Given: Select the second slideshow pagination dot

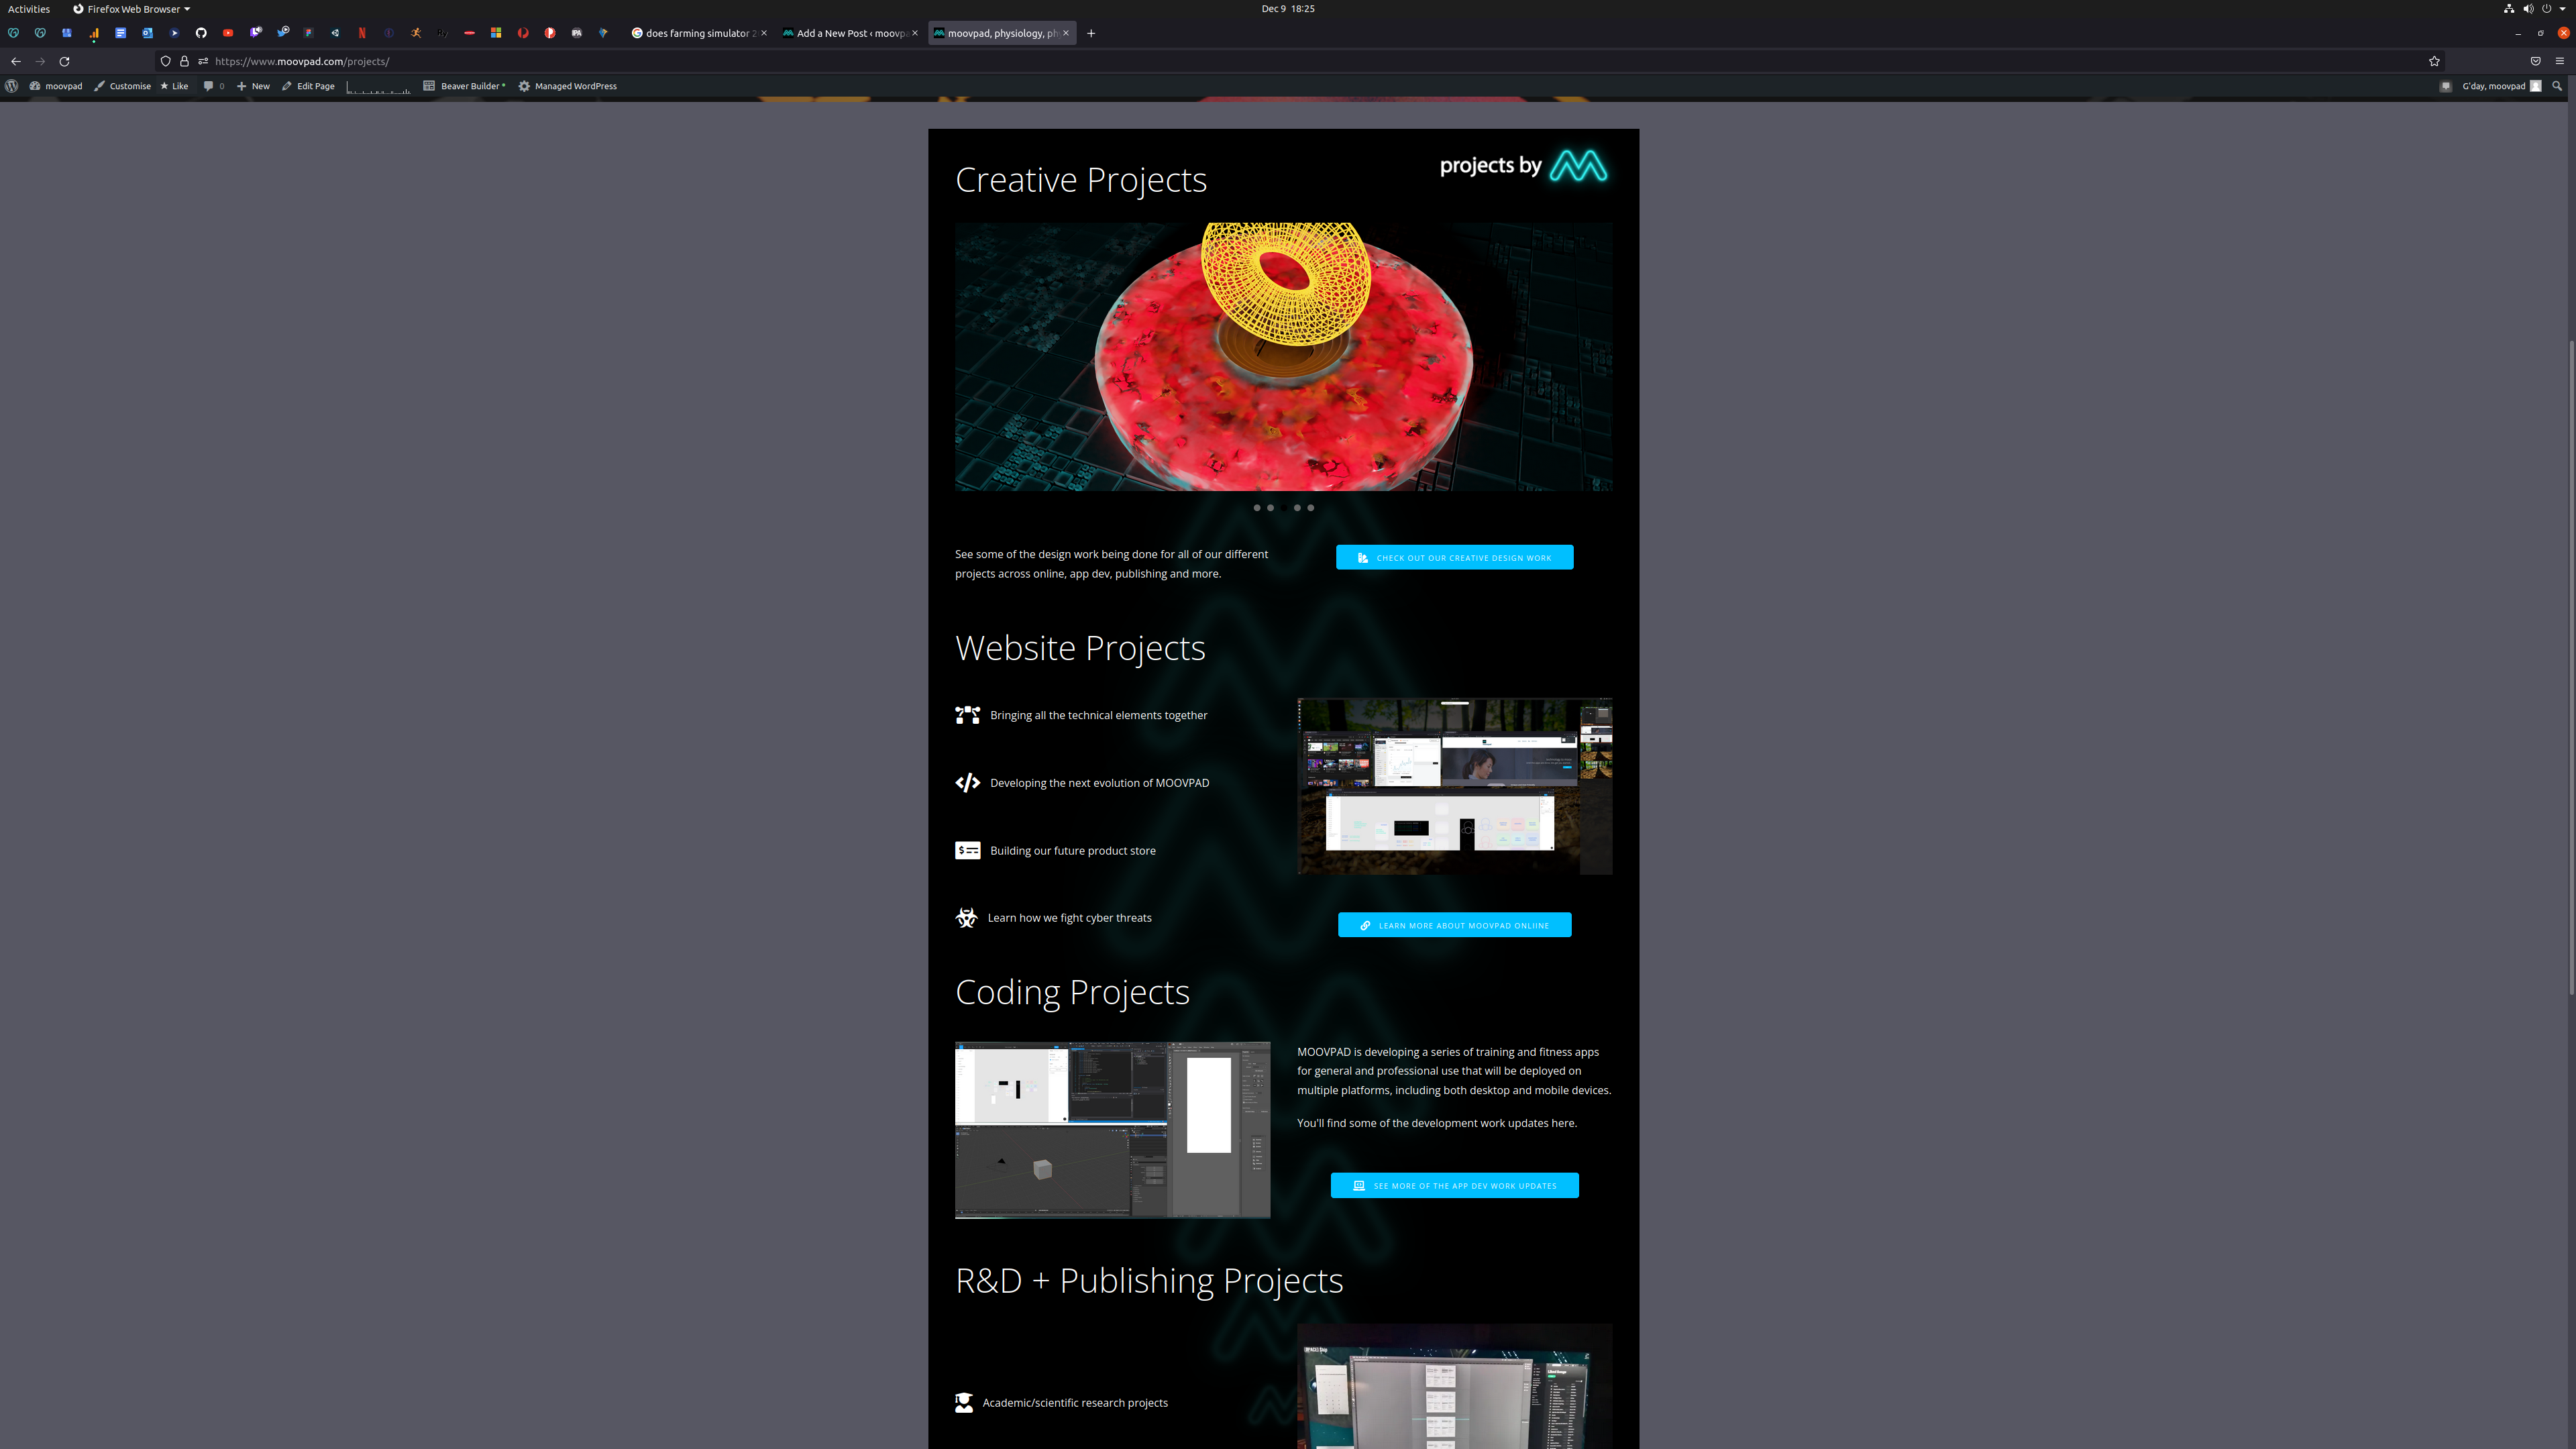Looking at the screenshot, I should 1270,508.
